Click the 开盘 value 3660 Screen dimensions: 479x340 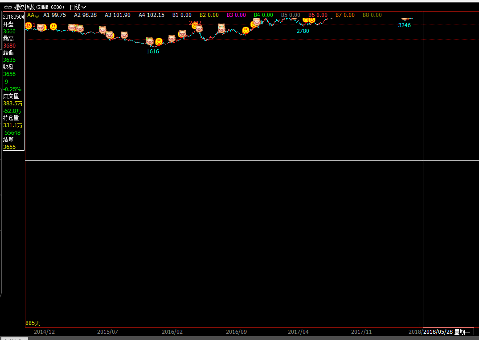point(9,32)
